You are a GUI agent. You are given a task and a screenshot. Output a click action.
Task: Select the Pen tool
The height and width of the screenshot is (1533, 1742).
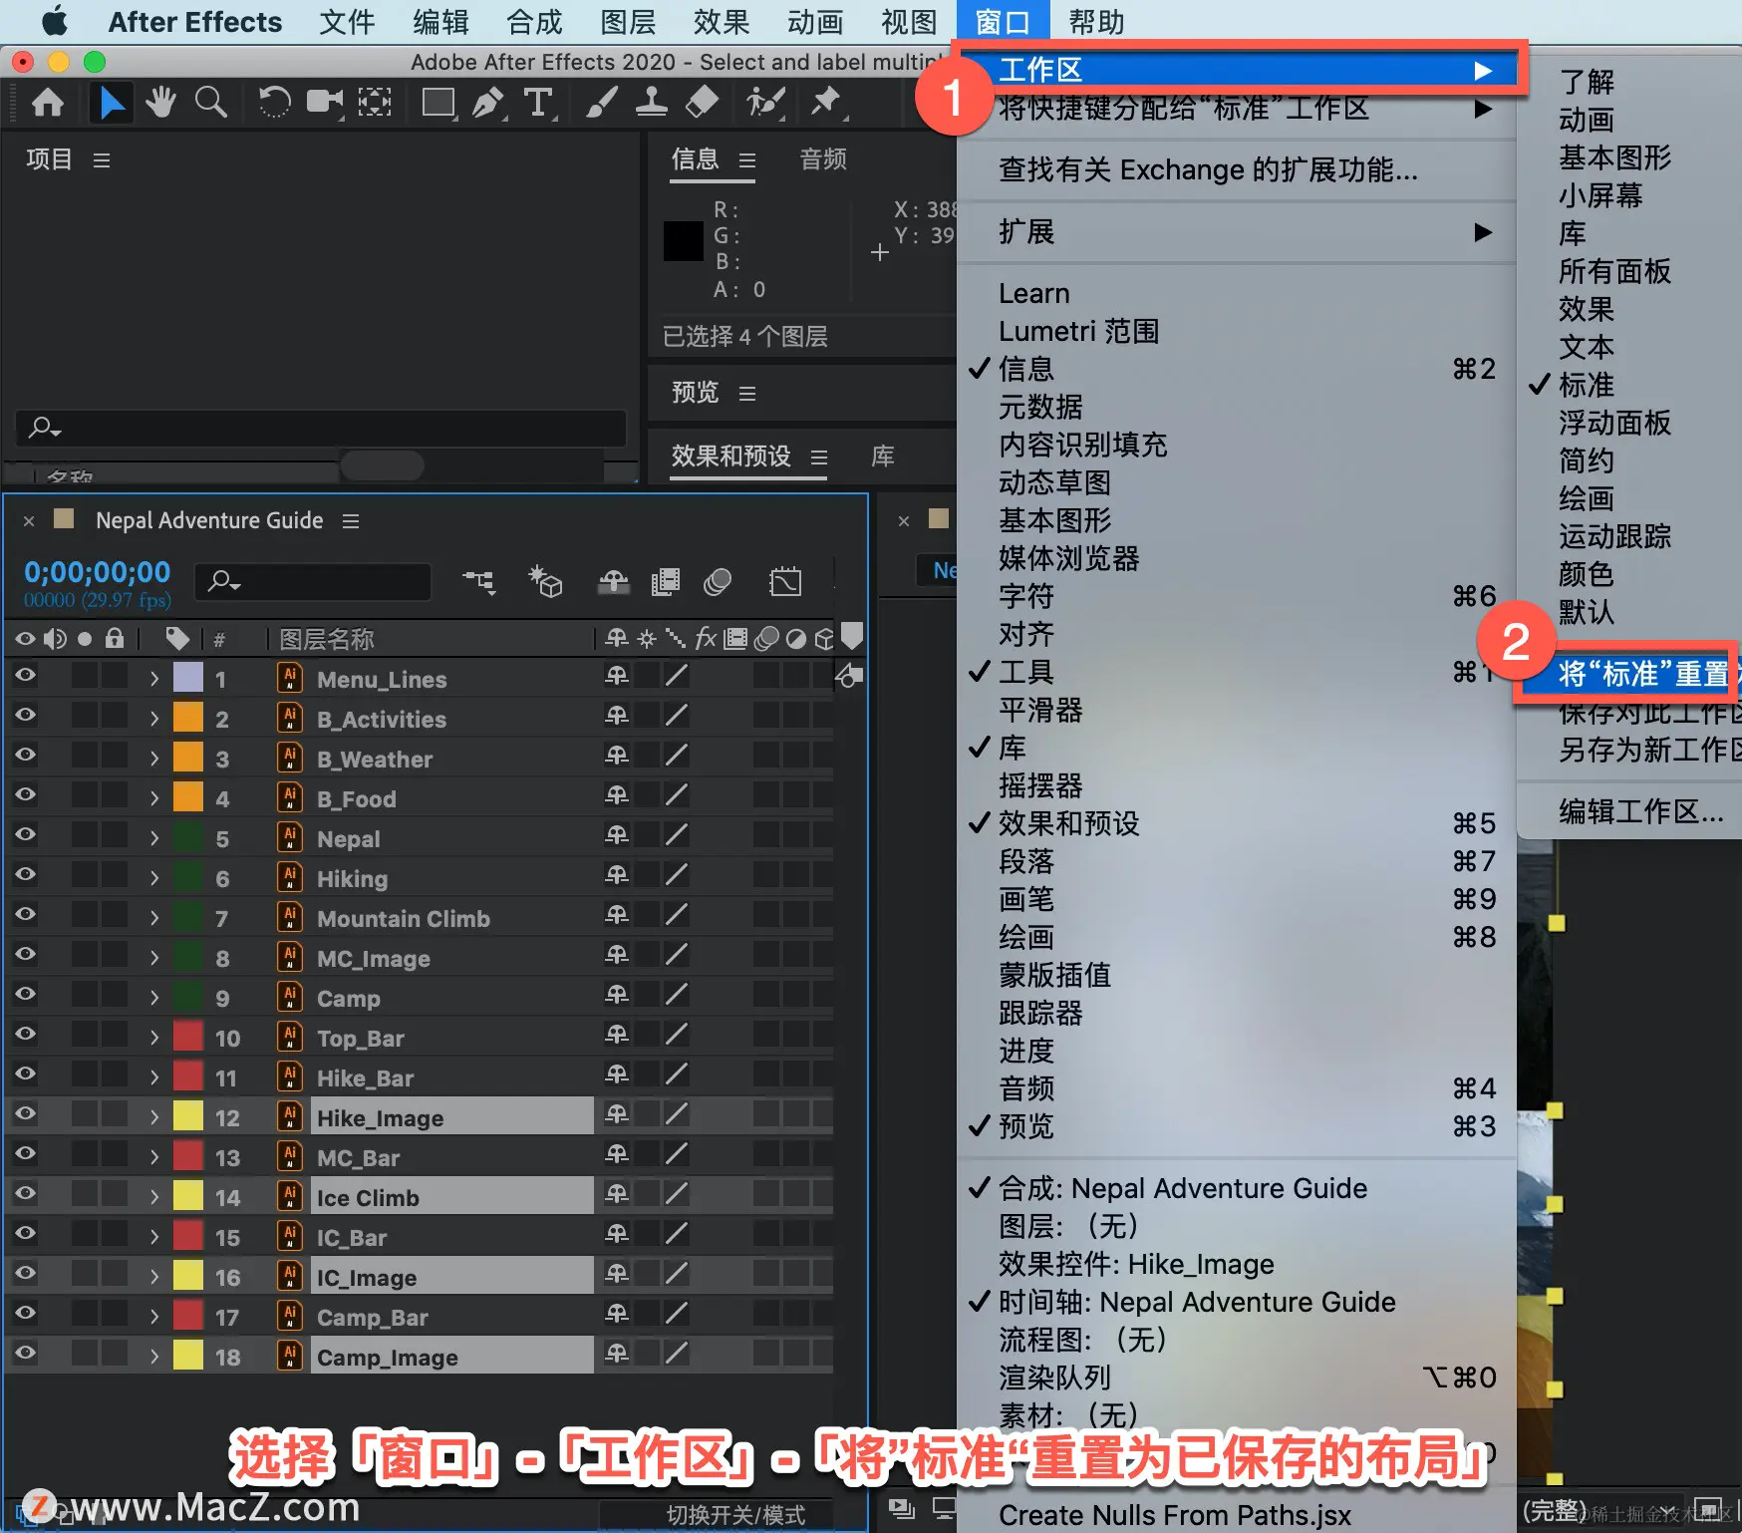pyautogui.click(x=488, y=102)
